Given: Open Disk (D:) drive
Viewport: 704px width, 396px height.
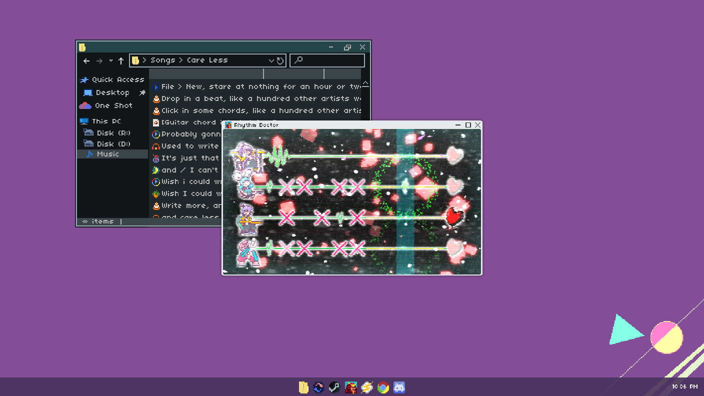Looking at the screenshot, I should point(107,144).
